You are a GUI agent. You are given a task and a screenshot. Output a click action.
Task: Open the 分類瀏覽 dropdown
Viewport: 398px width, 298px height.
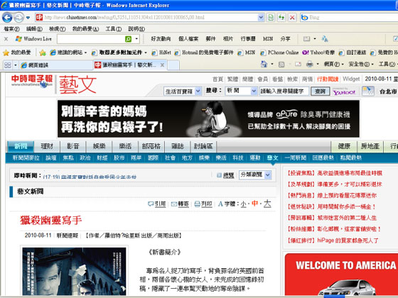tap(255, 175)
